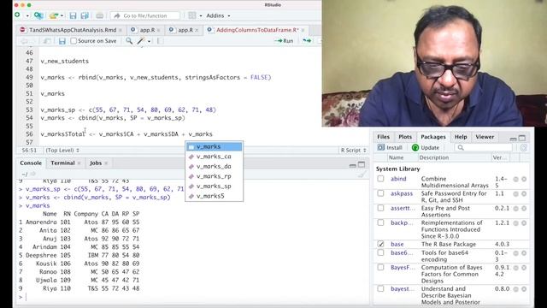The height and width of the screenshot is (308, 547).
Task: Click the Print icon in toolbar
Action: pyautogui.click(x=99, y=15)
